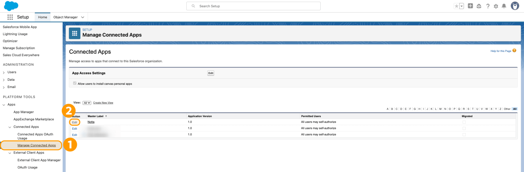Viewport: 524px width, 172px height.
Task: Click the Create New View link
Action: pos(103,103)
